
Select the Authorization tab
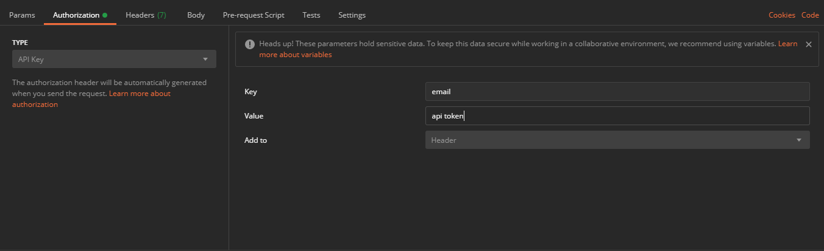(80, 15)
